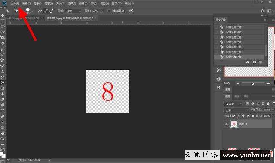Open the search magnifier in the options bar
275x163 pixels.
(x=263, y=11)
